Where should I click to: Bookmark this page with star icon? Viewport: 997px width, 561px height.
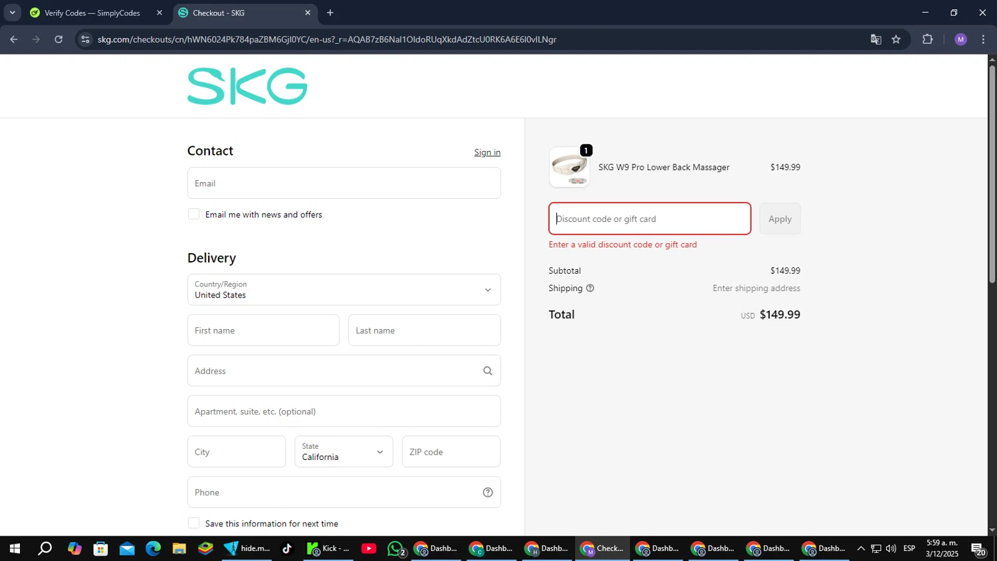[x=896, y=39]
